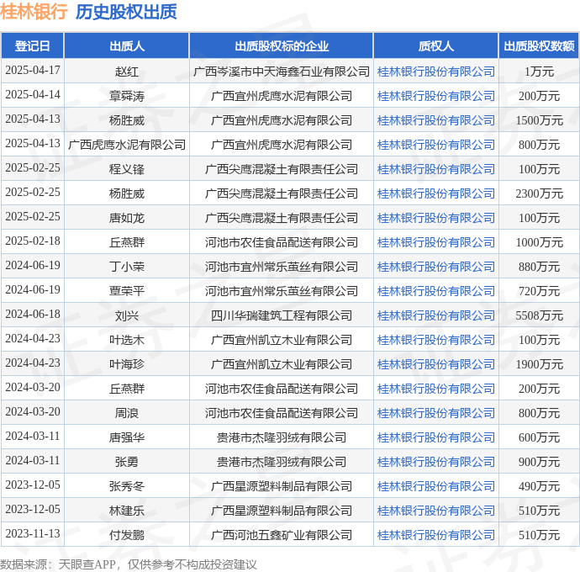This screenshot has width=580, height=572.
Task: Click the 出质人 column header
Action: [126, 46]
